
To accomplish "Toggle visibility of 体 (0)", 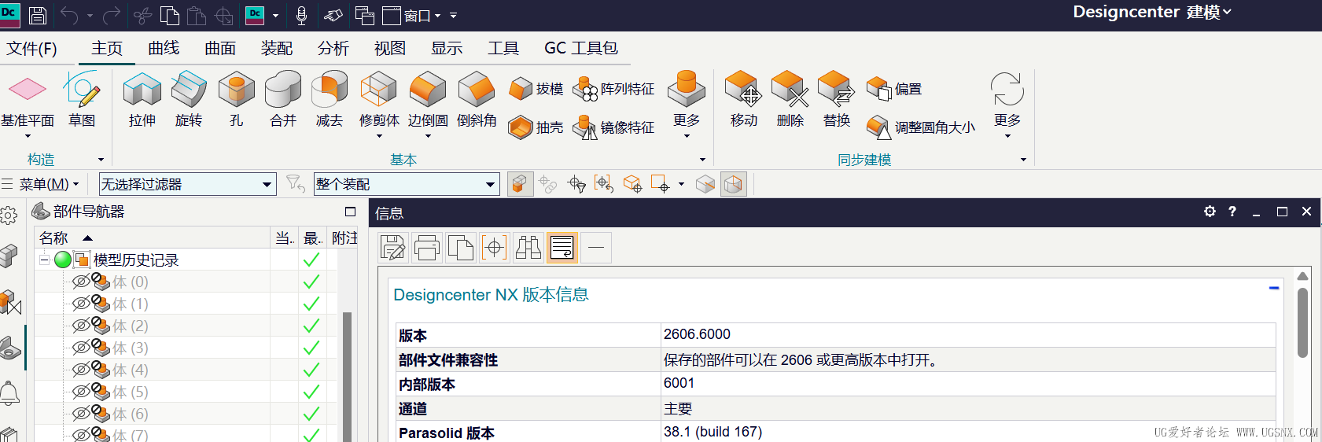I will tap(81, 282).
